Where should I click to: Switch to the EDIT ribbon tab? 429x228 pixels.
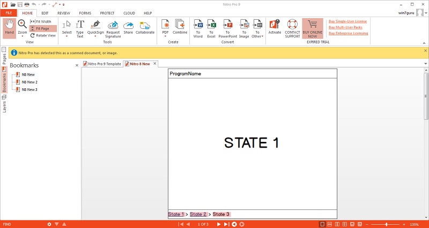pos(45,13)
